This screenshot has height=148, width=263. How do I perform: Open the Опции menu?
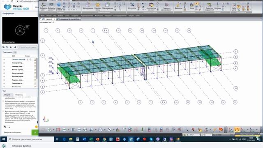click(131, 16)
